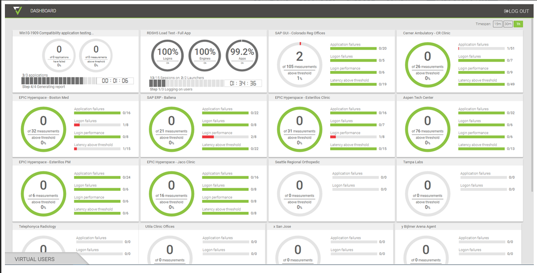
Task: Click the "0/24" Application failures value
Action: (126, 177)
